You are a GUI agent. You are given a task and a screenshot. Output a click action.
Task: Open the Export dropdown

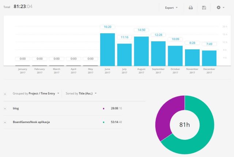point(171,8)
